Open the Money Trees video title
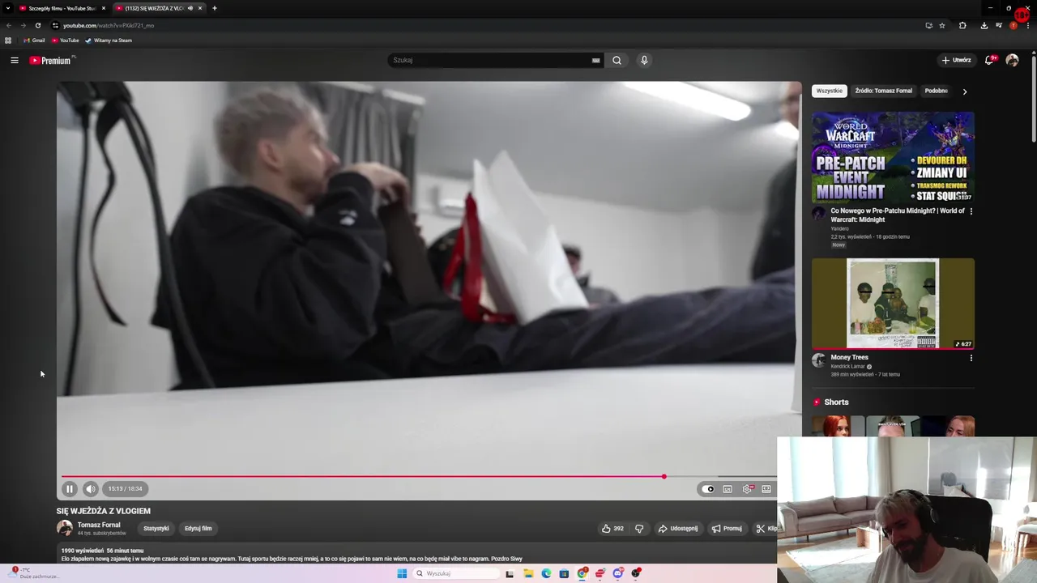This screenshot has height=583, width=1037. [x=849, y=357]
